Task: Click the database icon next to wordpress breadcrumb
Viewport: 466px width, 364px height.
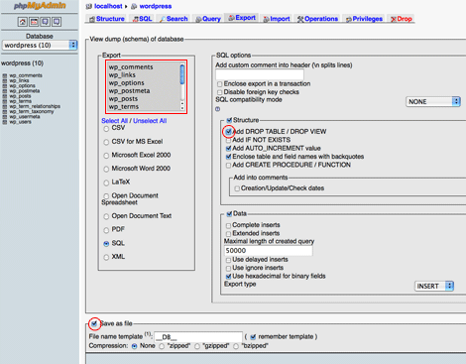Action: (x=134, y=6)
